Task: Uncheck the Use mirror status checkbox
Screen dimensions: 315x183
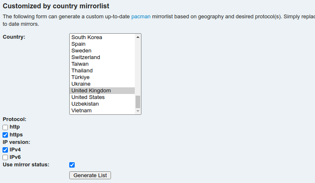Action: 72,165
